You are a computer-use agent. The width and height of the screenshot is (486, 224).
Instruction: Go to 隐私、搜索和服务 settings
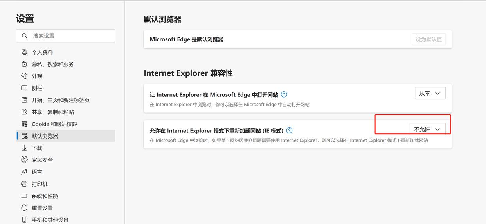coord(66,64)
